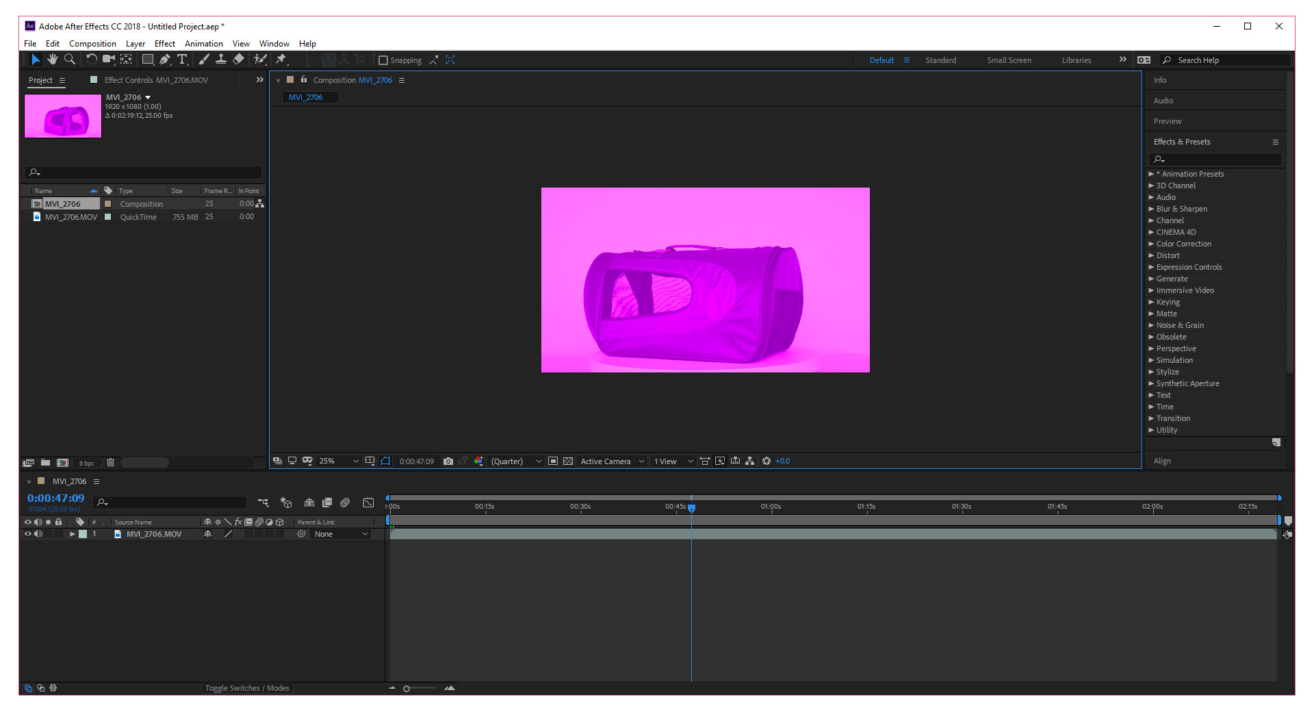The height and width of the screenshot is (712, 1314).
Task: Open Show Channel color management icon
Action: 478,461
